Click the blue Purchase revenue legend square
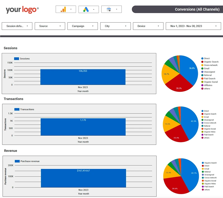 pyautogui.click(x=17, y=161)
